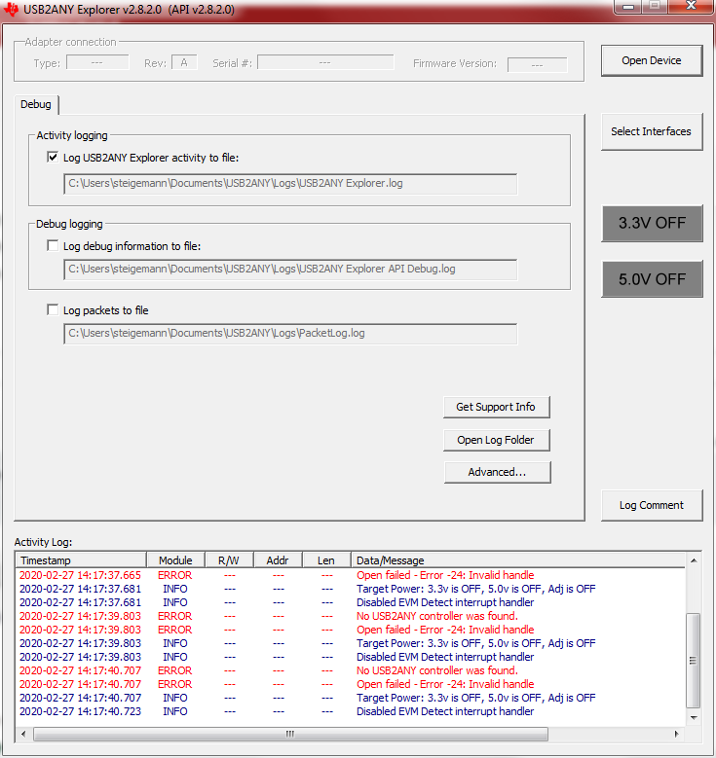Click the vertical scrollbar thumb in activity log
This screenshot has width=716, height=758.
(x=694, y=661)
